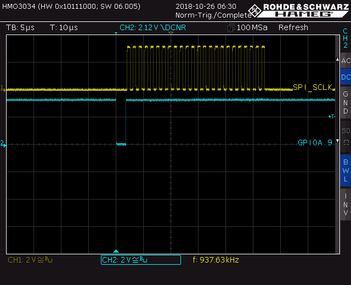Click the CH1: 2 V channel readout
This screenshot has width=351, height=285.
pos(30,260)
